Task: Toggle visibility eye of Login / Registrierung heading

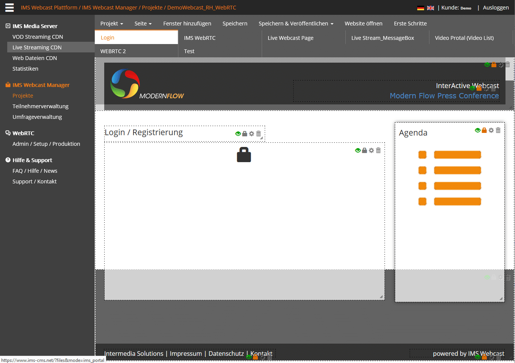Action: [x=238, y=134]
